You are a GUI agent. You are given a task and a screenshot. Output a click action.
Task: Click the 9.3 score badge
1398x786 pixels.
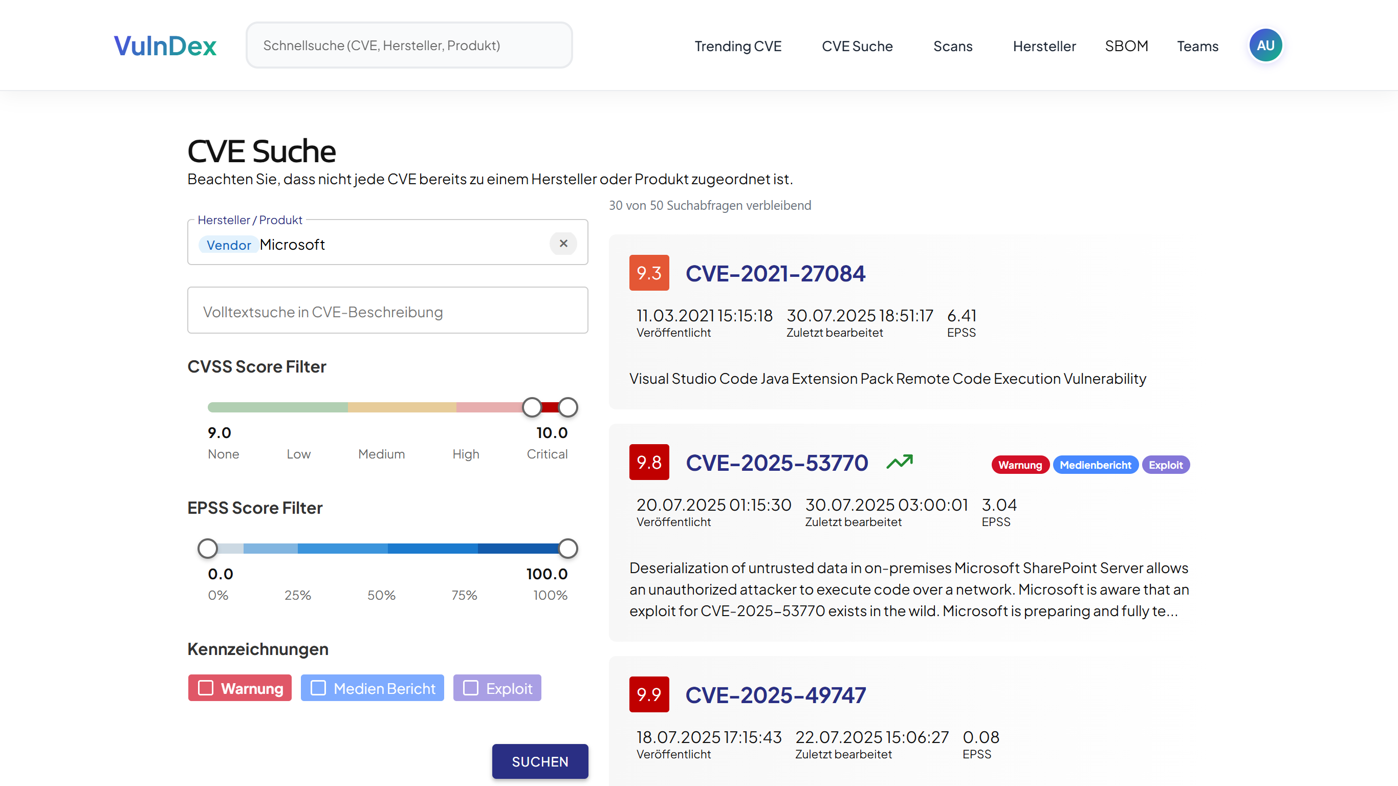(x=648, y=273)
